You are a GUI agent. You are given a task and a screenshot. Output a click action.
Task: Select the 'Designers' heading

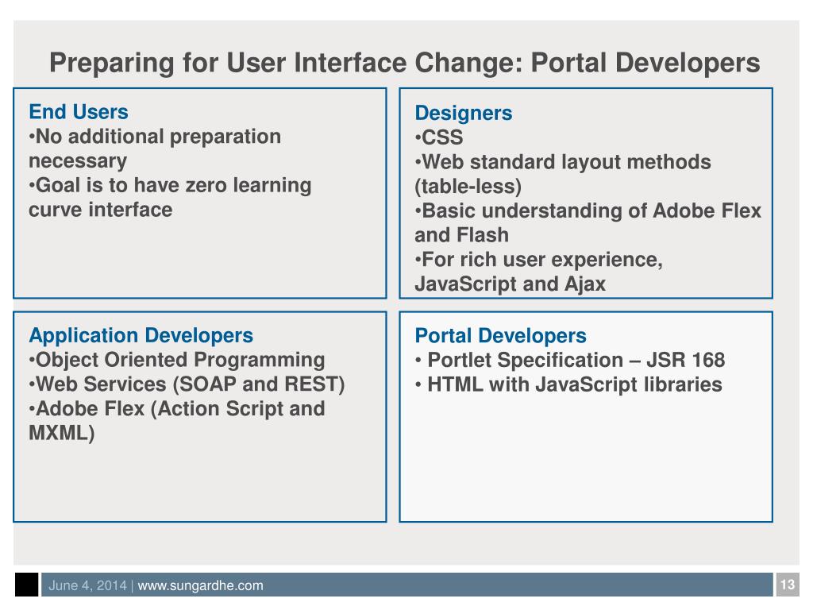464,113
